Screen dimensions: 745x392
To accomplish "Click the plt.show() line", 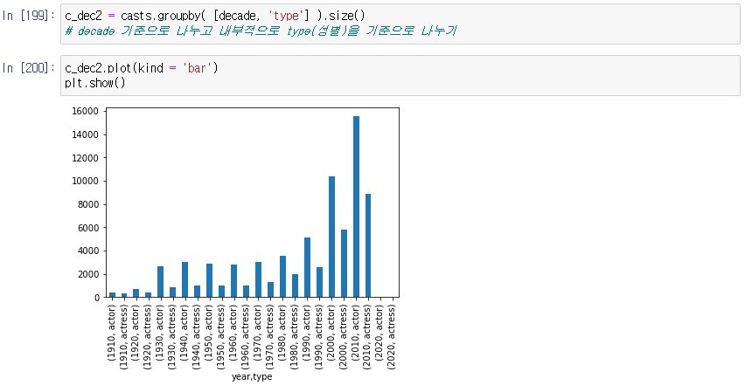I will click(95, 83).
